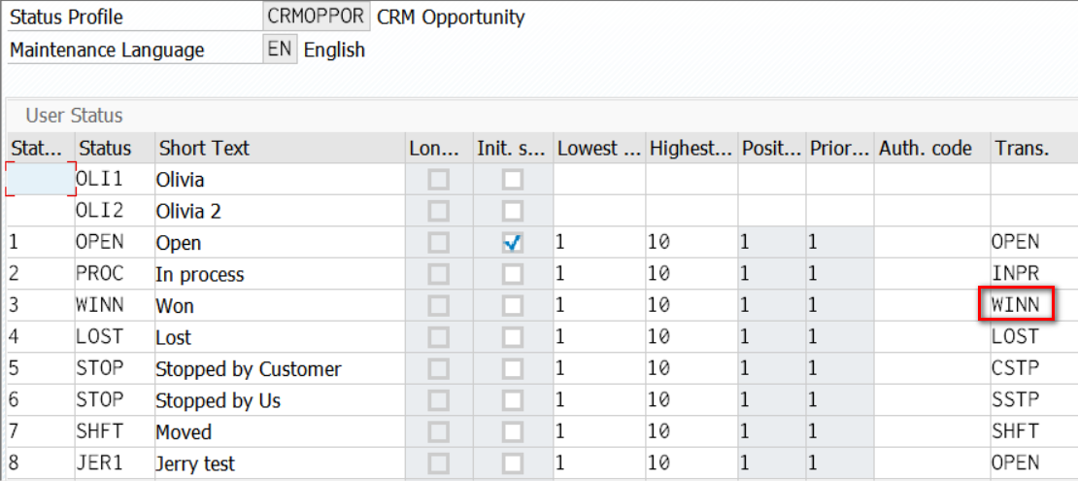Click Trans. cell OPEN in Jerry test row

pos(1015,464)
